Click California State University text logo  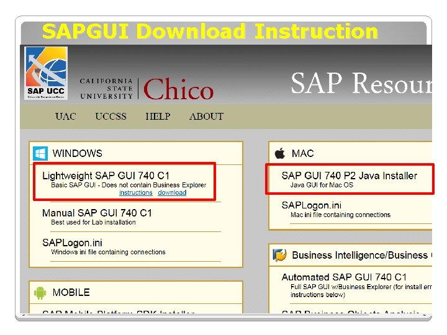(x=106, y=89)
